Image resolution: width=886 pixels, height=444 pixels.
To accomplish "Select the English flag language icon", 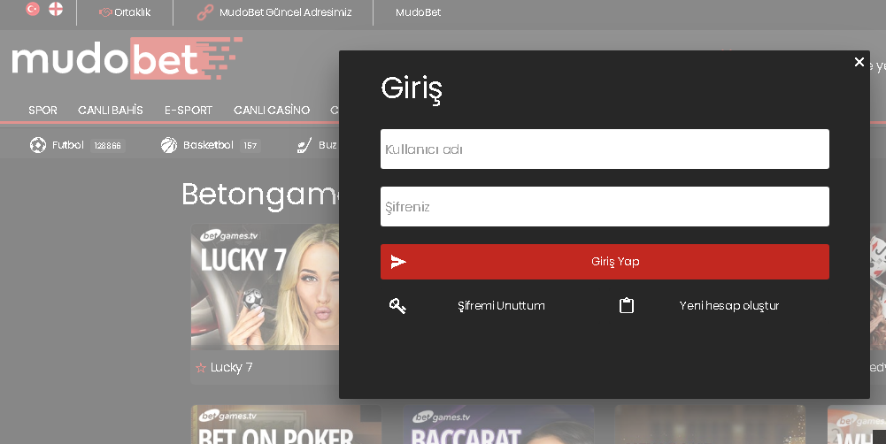I will tap(56, 9).
